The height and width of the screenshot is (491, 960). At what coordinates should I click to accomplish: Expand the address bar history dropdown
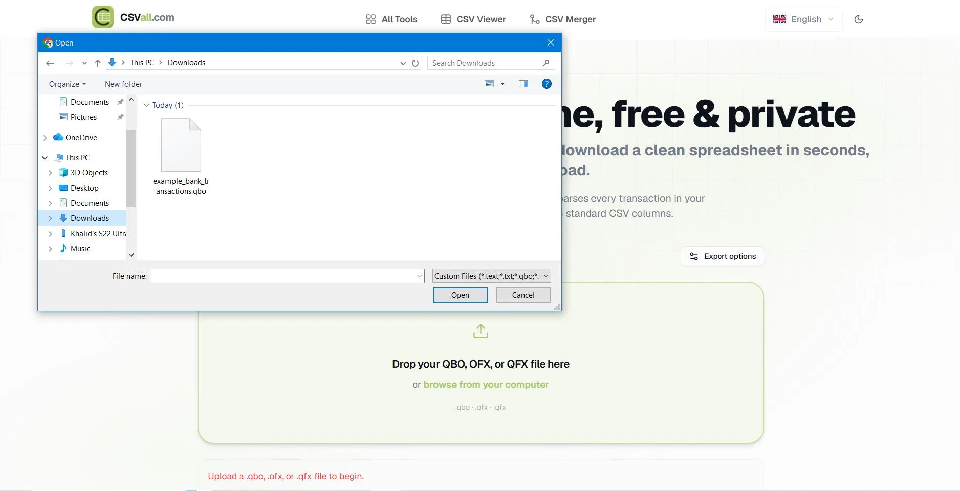coord(403,63)
